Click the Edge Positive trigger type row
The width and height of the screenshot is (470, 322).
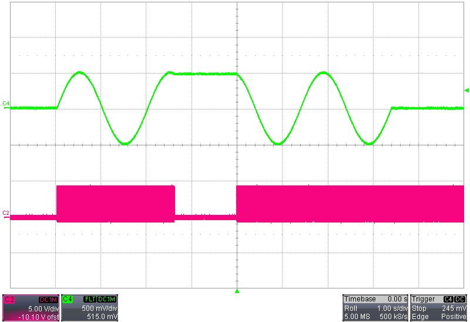tap(439, 317)
